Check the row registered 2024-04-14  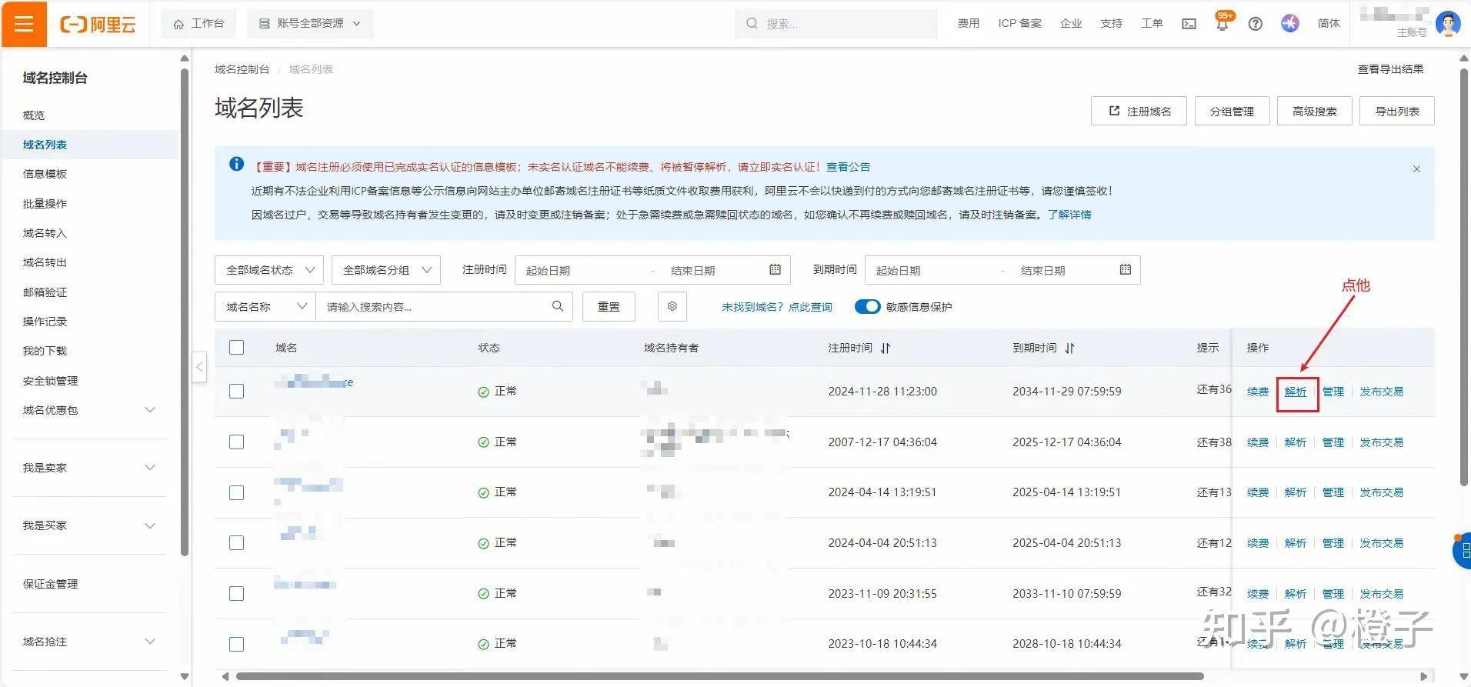point(237,492)
